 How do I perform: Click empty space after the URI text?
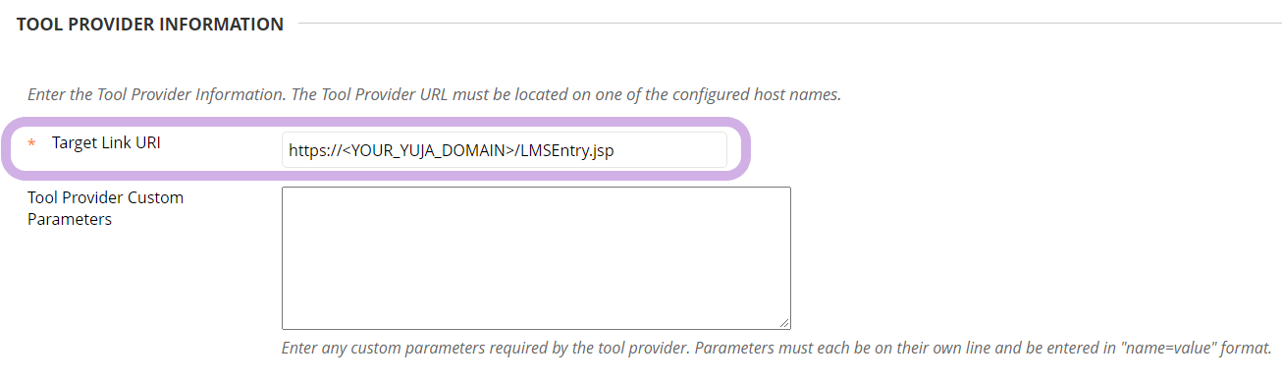[x=672, y=151]
